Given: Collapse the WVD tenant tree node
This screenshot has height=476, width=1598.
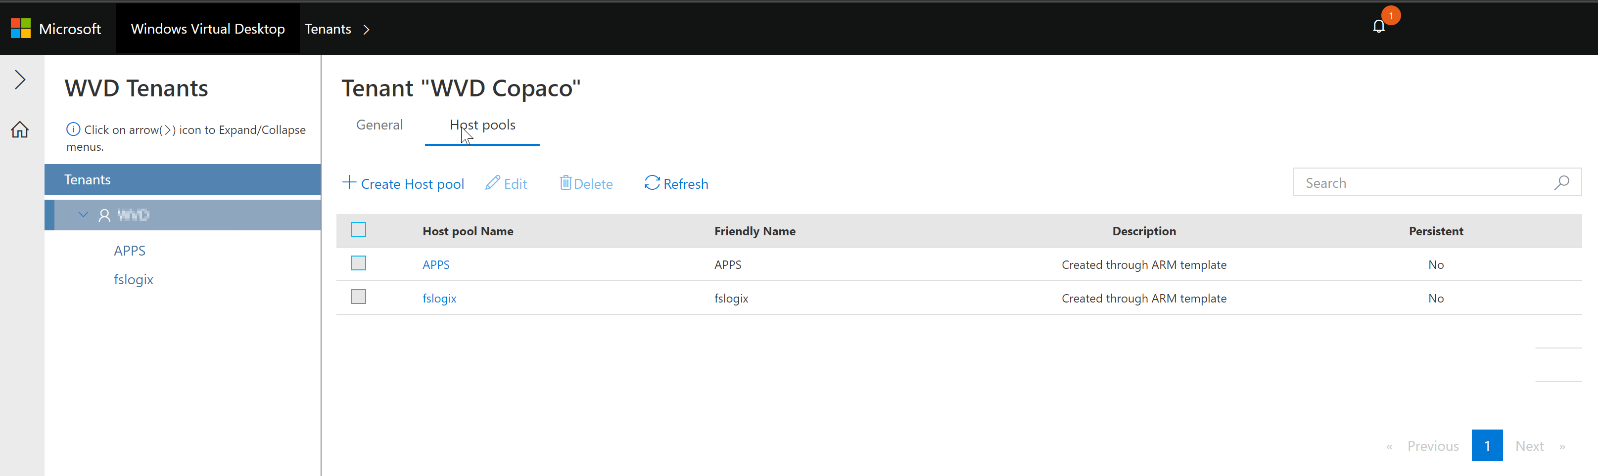Looking at the screenshot, I should 83,215.
